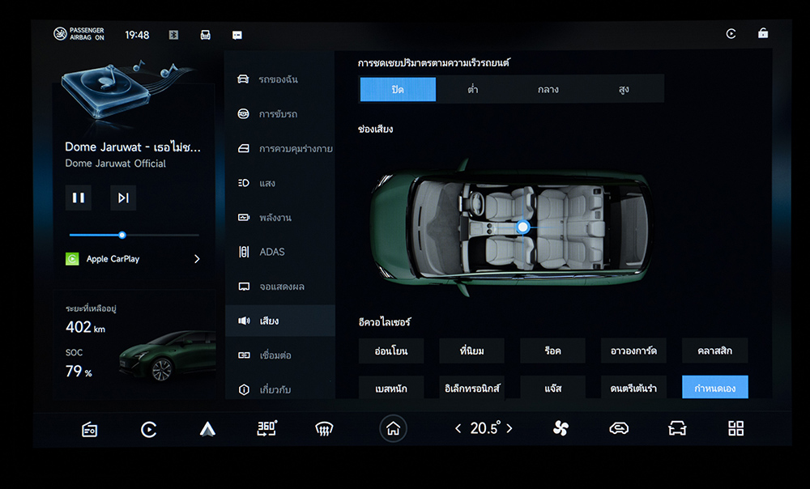Toggle the windshield defrost icon
The height and width of the screenshot is (489, 810).
point(324,429)
